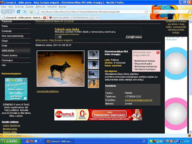Screen dimensions: 192x144
Task: Open the viasms.lt Finansinis Daktaras banner
Action: 98,115
